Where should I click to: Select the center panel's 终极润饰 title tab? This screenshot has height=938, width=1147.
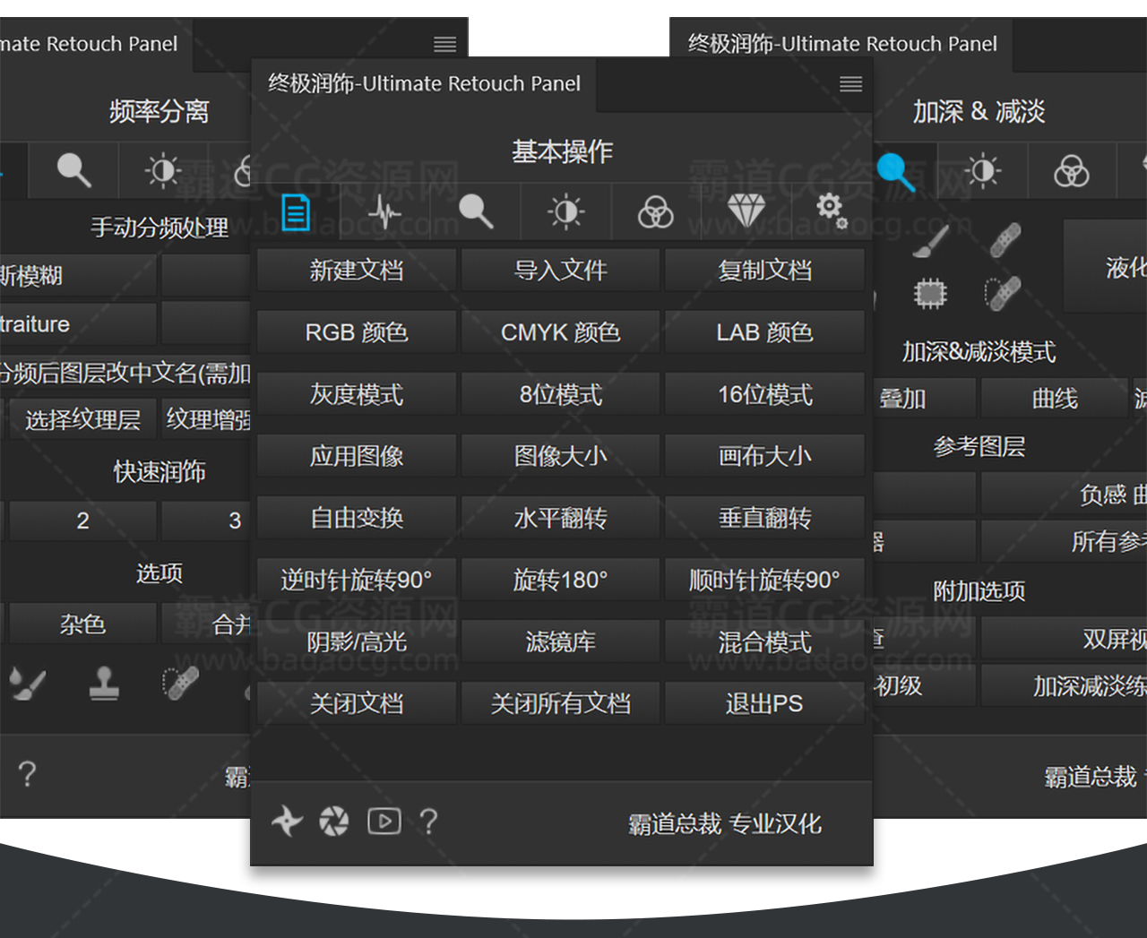tap(424, 84)
